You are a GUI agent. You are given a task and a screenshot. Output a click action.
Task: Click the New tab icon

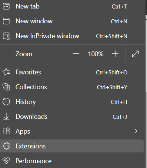[6, 6]
